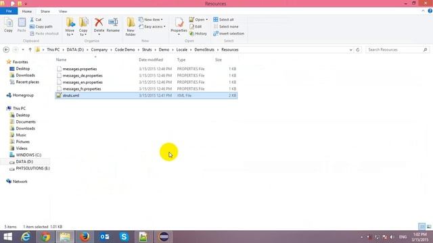Click DemoStruts in the breadcrumb path
433x243 pixels.
tap(204, 49)
